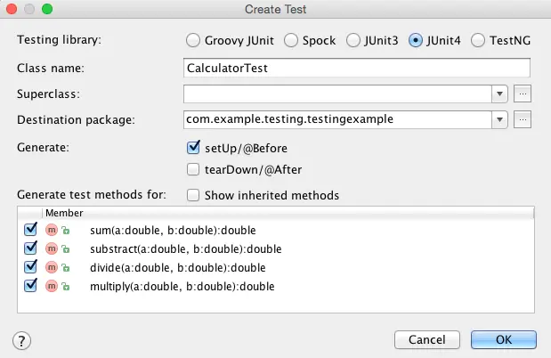Viewport: 551px width, 358px height.
Task: Browse destination package with ellipsis button
Action: click(523, 118)
